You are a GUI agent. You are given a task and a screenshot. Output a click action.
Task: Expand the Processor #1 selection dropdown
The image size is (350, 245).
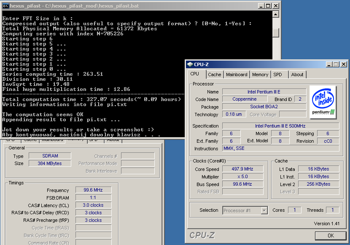coord(264,210)
